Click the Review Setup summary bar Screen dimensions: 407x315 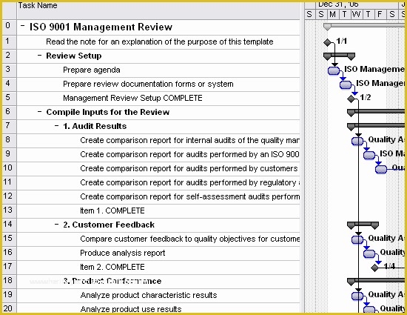coord(339,56)
